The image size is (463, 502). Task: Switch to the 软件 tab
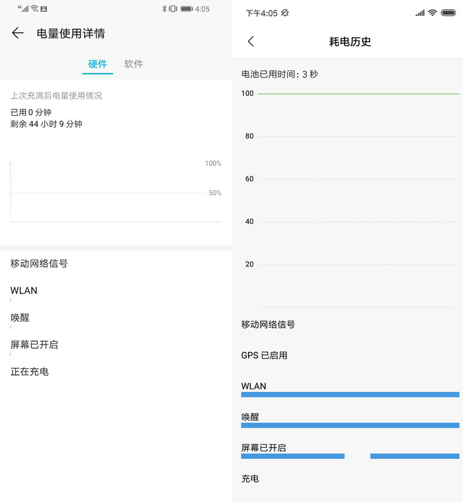click(134, 64)
